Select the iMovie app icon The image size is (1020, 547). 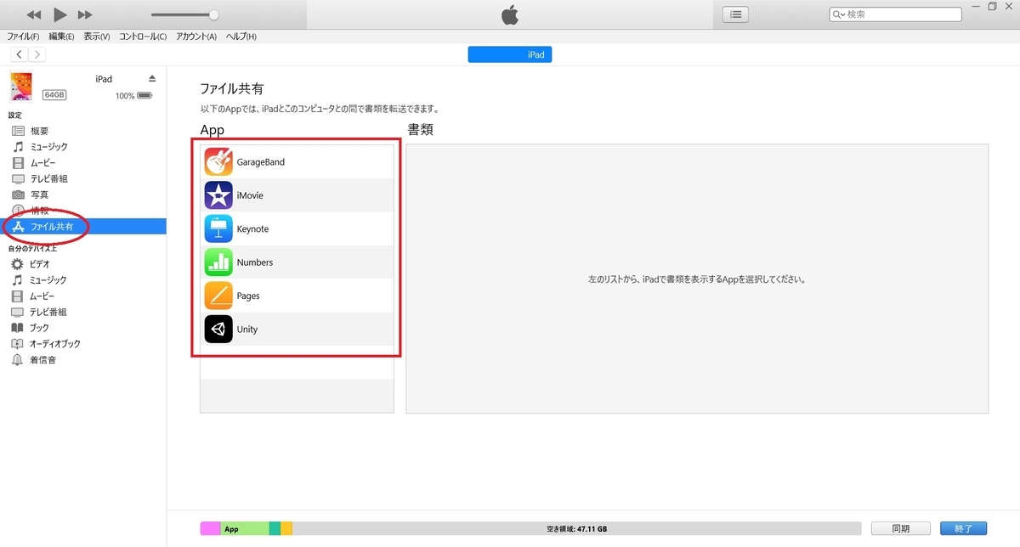(x=218, y=195)
